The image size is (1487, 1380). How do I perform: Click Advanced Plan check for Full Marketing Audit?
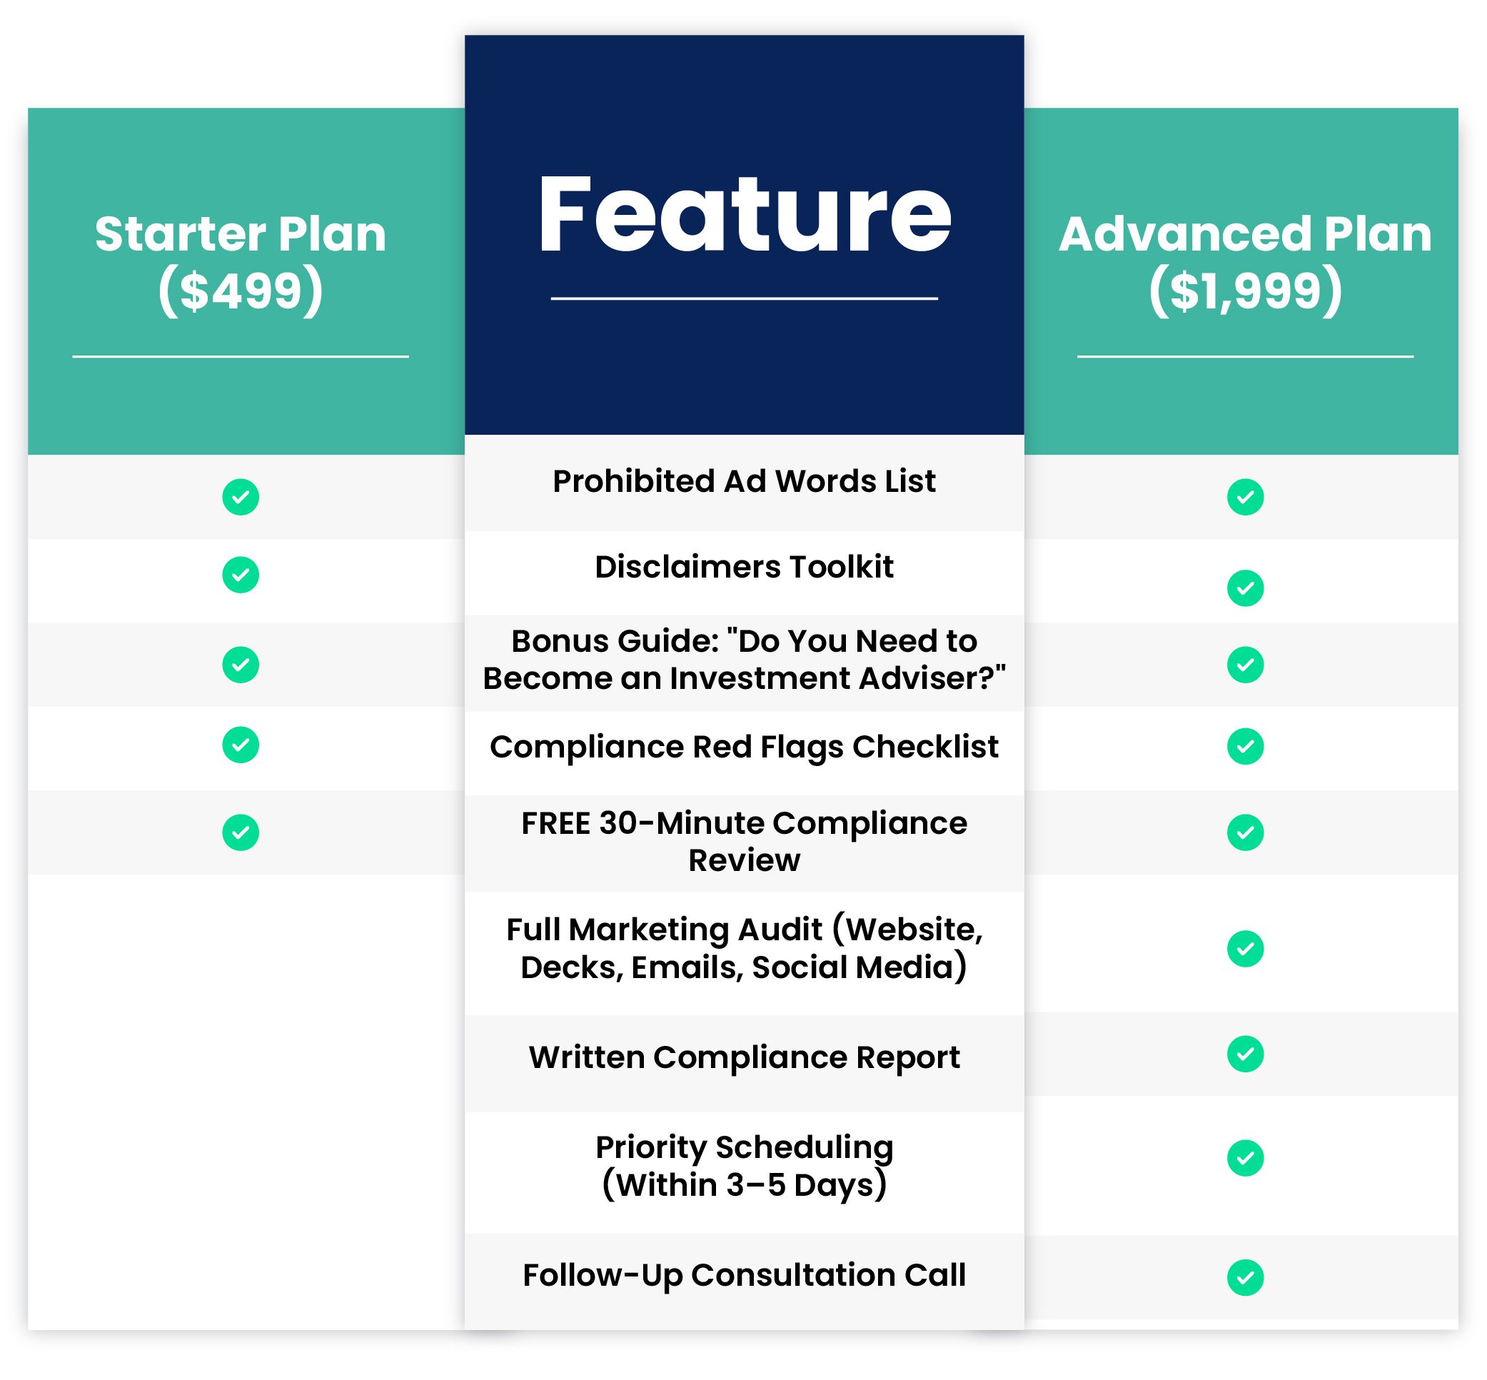pos(1244,948)
